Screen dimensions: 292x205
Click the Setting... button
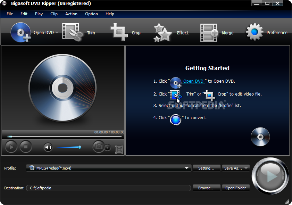click(x=207, y=168)
